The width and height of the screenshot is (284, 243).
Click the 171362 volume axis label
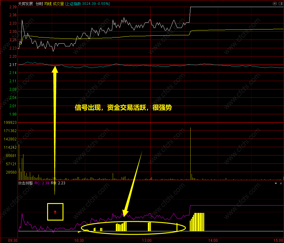(x=10, y=131)
